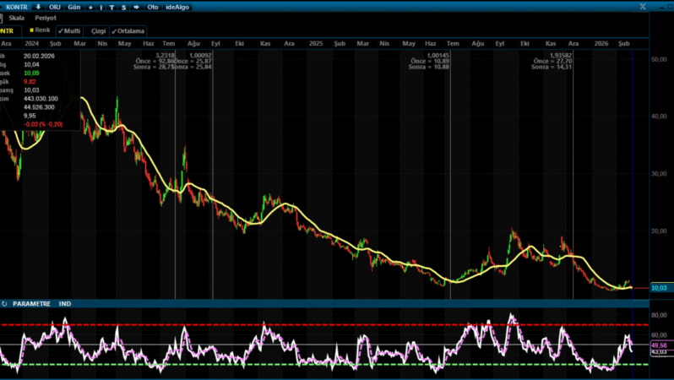Click the refresh icon in the indicator panel
The image size is (674, 380).
[5, 303]
